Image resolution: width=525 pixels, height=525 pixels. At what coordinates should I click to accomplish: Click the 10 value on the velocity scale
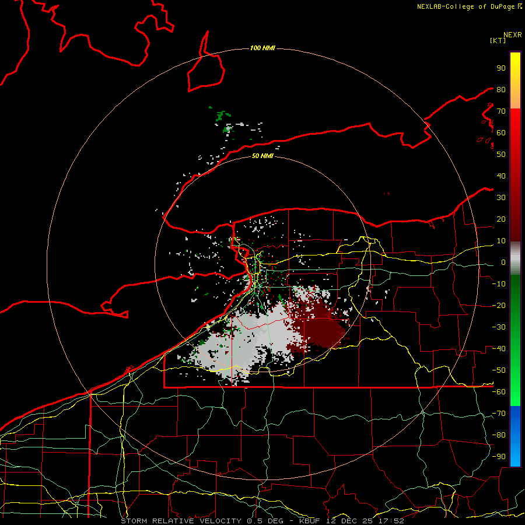pyautogui.click(x=501, y=241)
